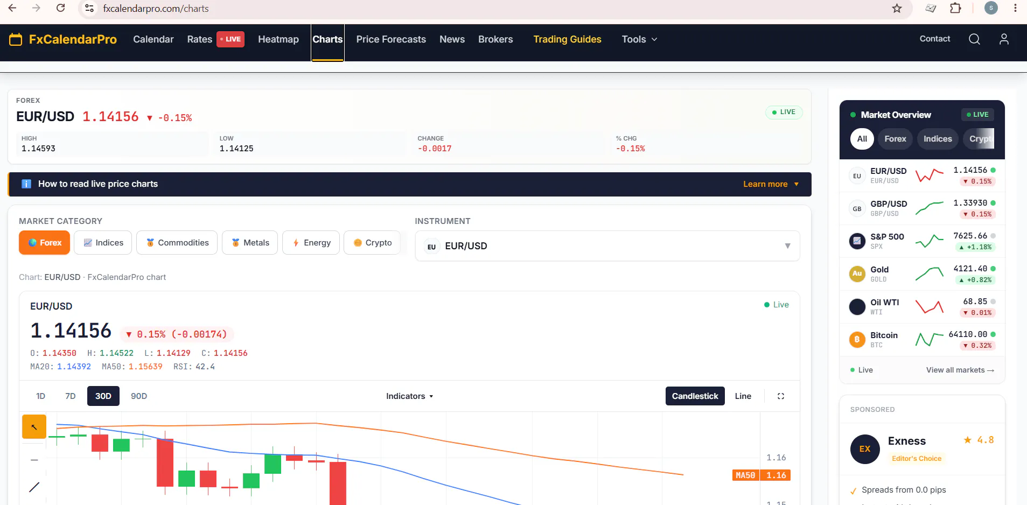Click the RSI: 42.4 value
The width and height of the screenshot is (1027, 505).
[194, 367]
